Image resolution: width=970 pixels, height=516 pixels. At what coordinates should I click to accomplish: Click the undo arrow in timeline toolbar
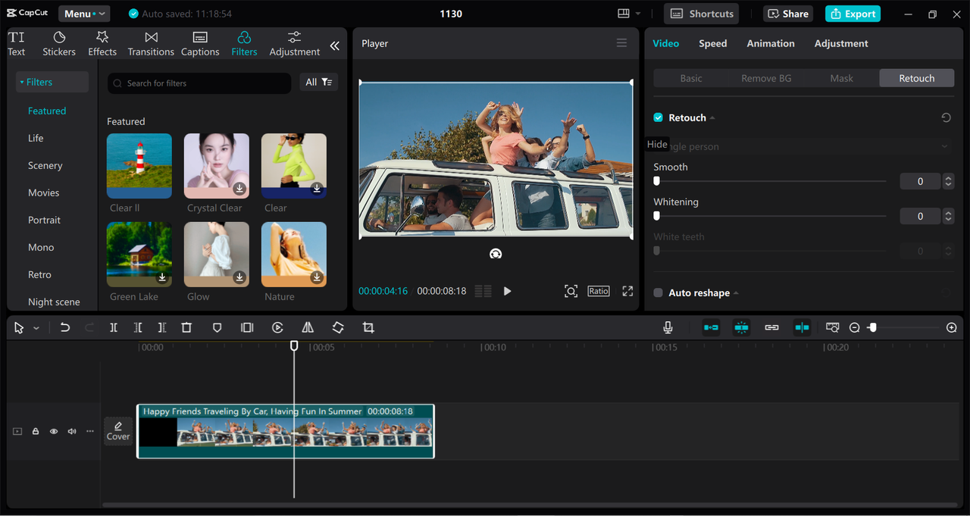(65, 327)
